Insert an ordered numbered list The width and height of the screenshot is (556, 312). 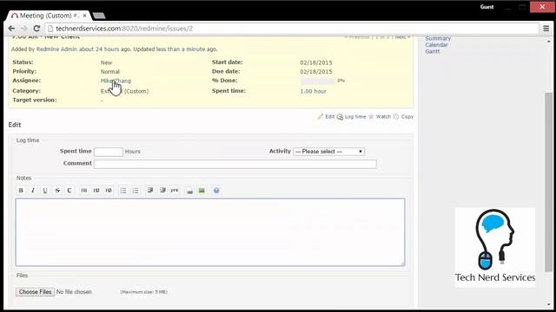tap(136, 191)
